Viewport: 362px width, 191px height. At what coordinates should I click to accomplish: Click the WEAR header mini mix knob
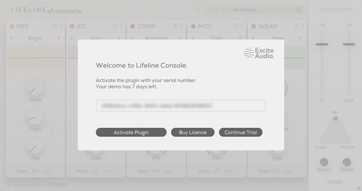296,26
